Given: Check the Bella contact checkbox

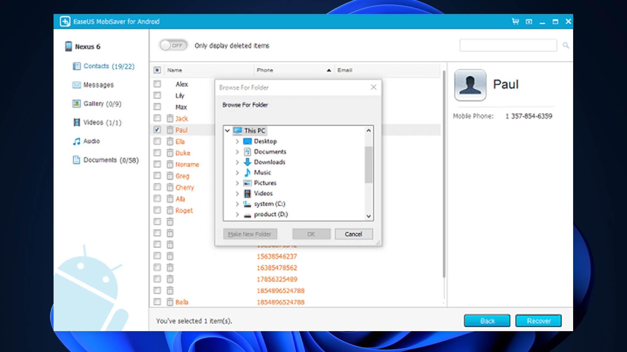Looking at the screenshot, I should 157,302.
